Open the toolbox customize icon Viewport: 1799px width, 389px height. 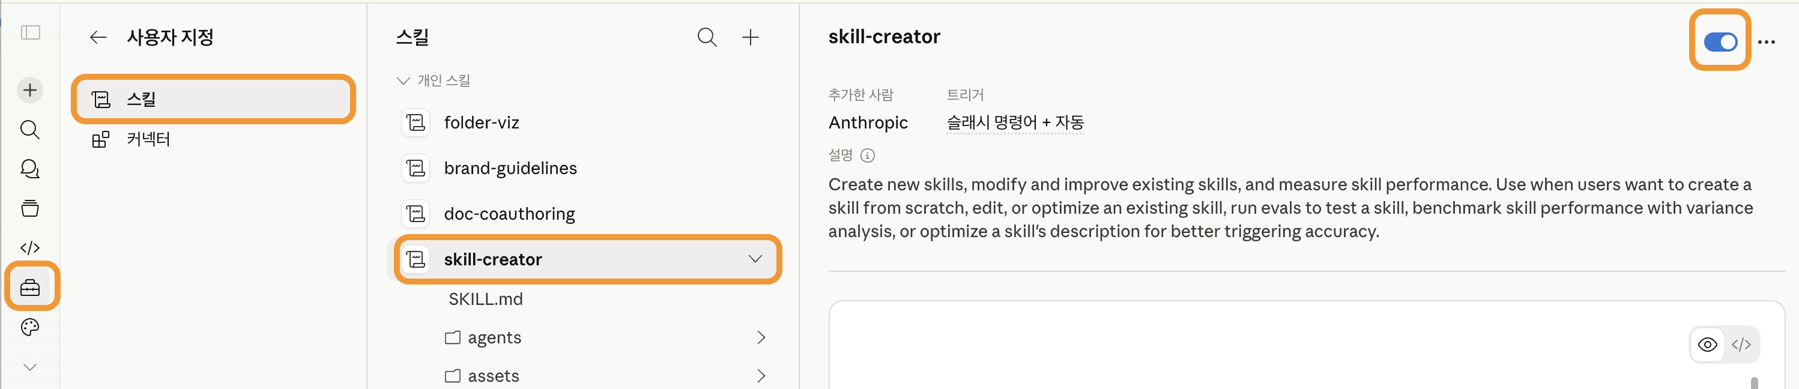click(30, 287)
